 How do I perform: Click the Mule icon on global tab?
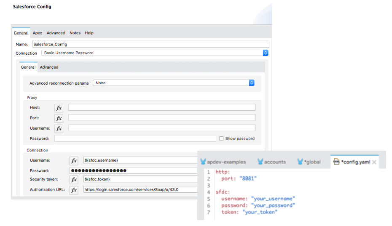coord(300,162)
